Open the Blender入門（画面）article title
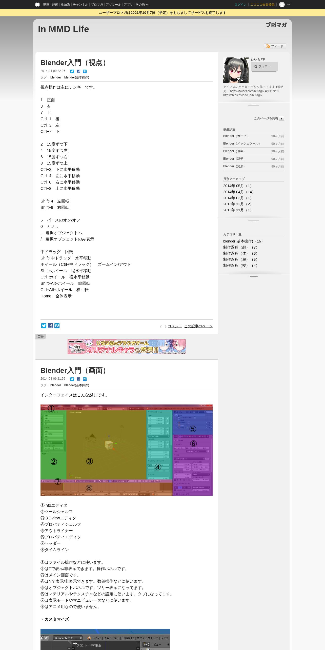Image resolution: width=325 pixels, height=650 pixels. (x=74, y=370)
